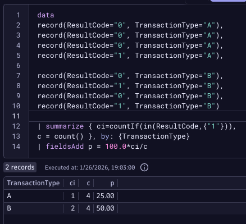
Task: Place cursor on empty line 11
Action: (x=138, y=116)
